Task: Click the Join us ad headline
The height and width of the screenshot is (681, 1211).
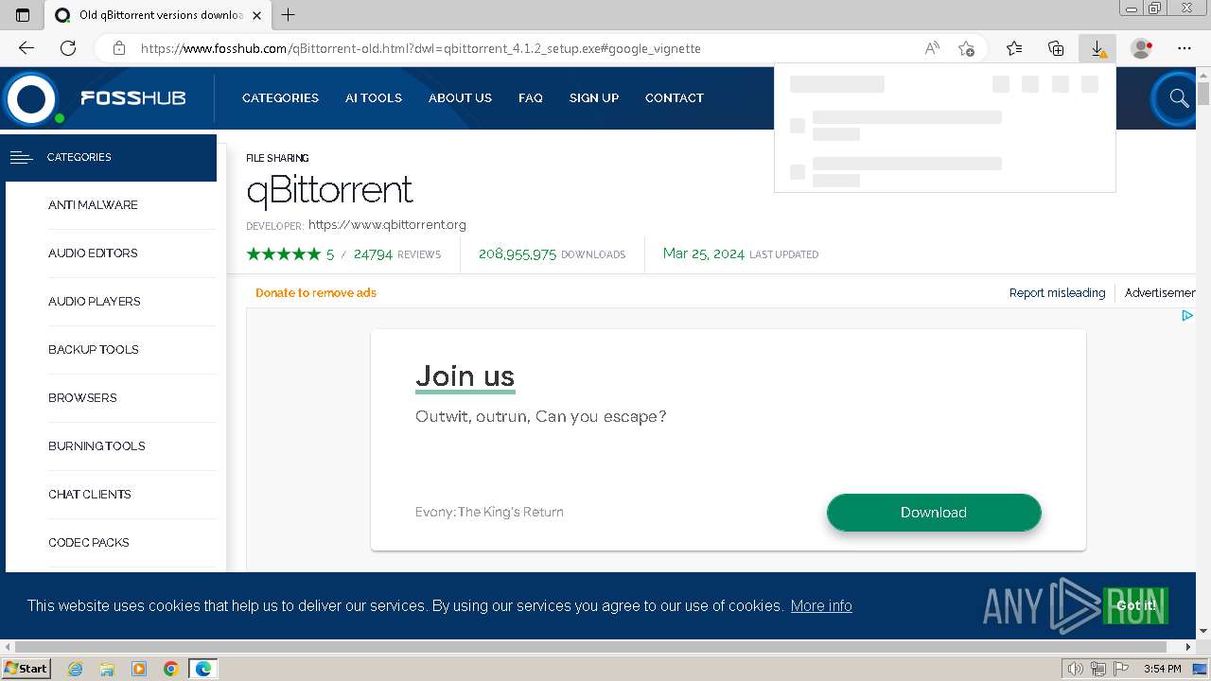Action: pyautogui.click(x=465, y=375)
